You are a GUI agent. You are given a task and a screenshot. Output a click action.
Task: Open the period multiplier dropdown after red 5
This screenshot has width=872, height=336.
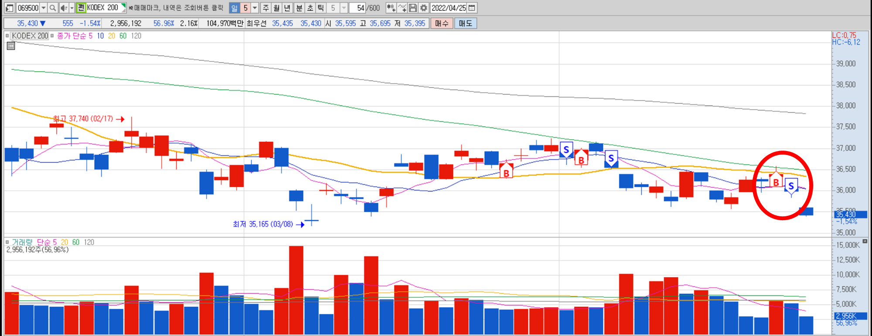[255, 8]
